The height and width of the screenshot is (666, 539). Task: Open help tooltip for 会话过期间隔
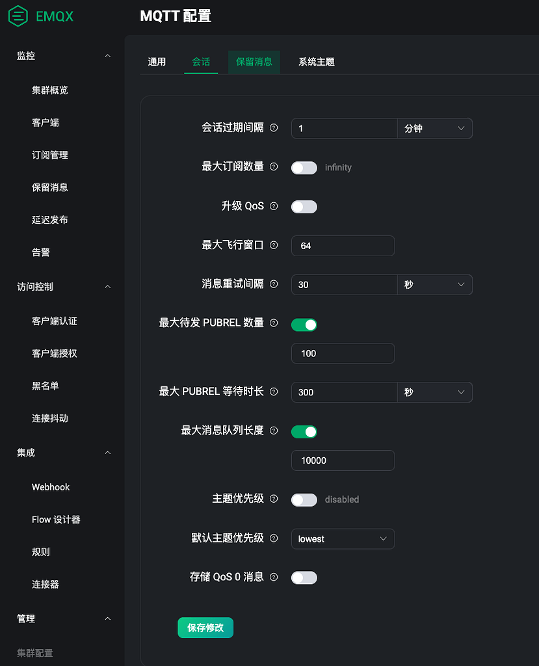click(x=273, y=128)
